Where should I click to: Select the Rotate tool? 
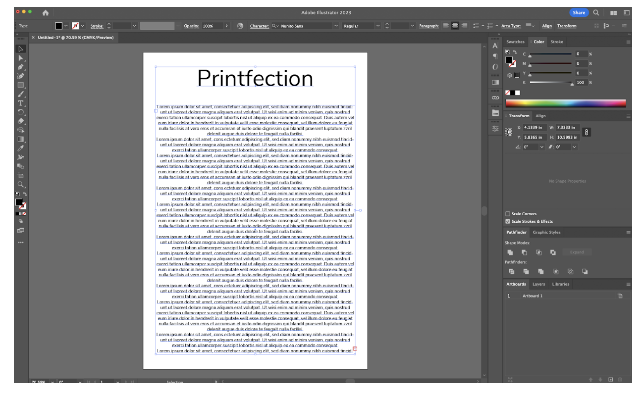(21, 112)
